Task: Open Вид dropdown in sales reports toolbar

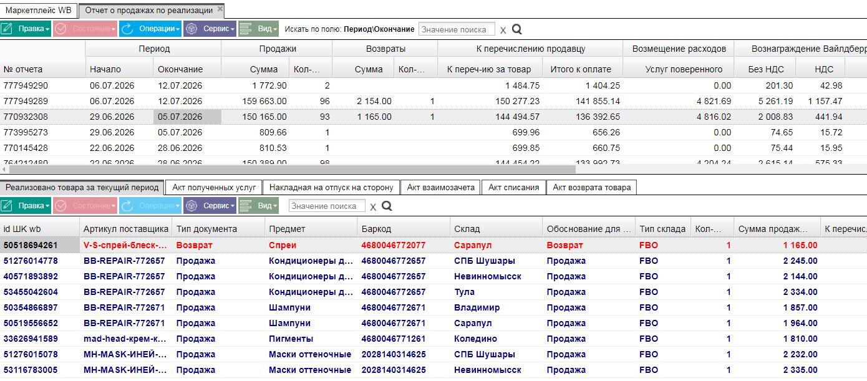Action: (x=259, y=29)
